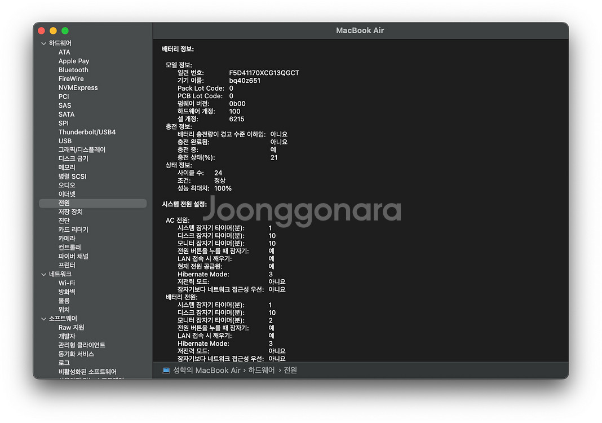This screenshot has width=602, height=423.
Task: Click the green zoom window button
Action: (65, 30)
